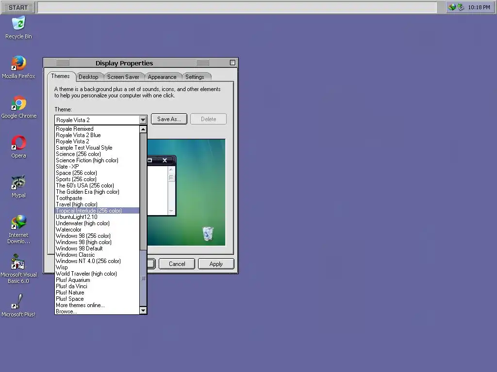Click the Apply button
The image size is (497, 372).
tap(216, 264)
